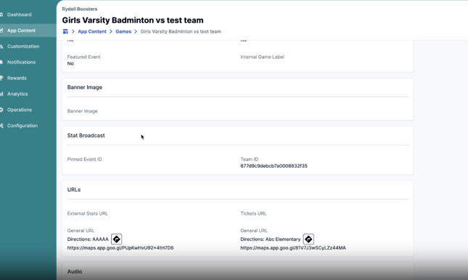This screenshot has width=468, height=280.
Task: Click the Rewards trophy icon
Action: 1,78
